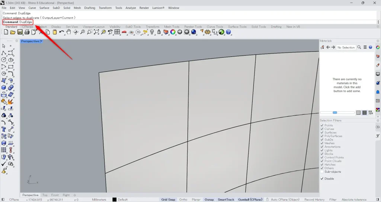This screenshot has height=202, width=381.
Task: Open the Analyze menu
Action: coord(131,8)
